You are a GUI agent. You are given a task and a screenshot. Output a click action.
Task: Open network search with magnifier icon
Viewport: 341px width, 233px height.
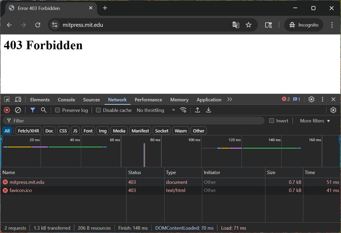(44, 110)
